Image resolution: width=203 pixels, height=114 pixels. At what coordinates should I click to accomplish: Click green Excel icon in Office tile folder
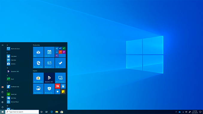pyautogui.click(x=64, y=48)
